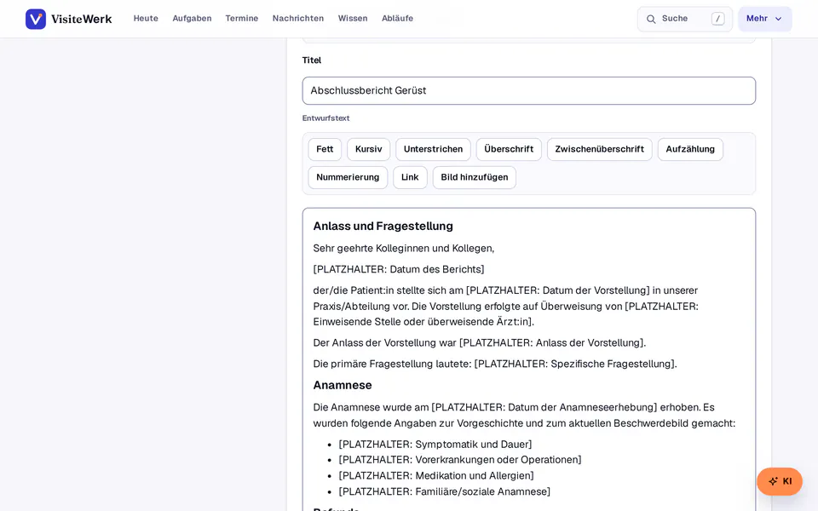Click the 'Anlass und Fragestellung' heading

coord(383,227)
